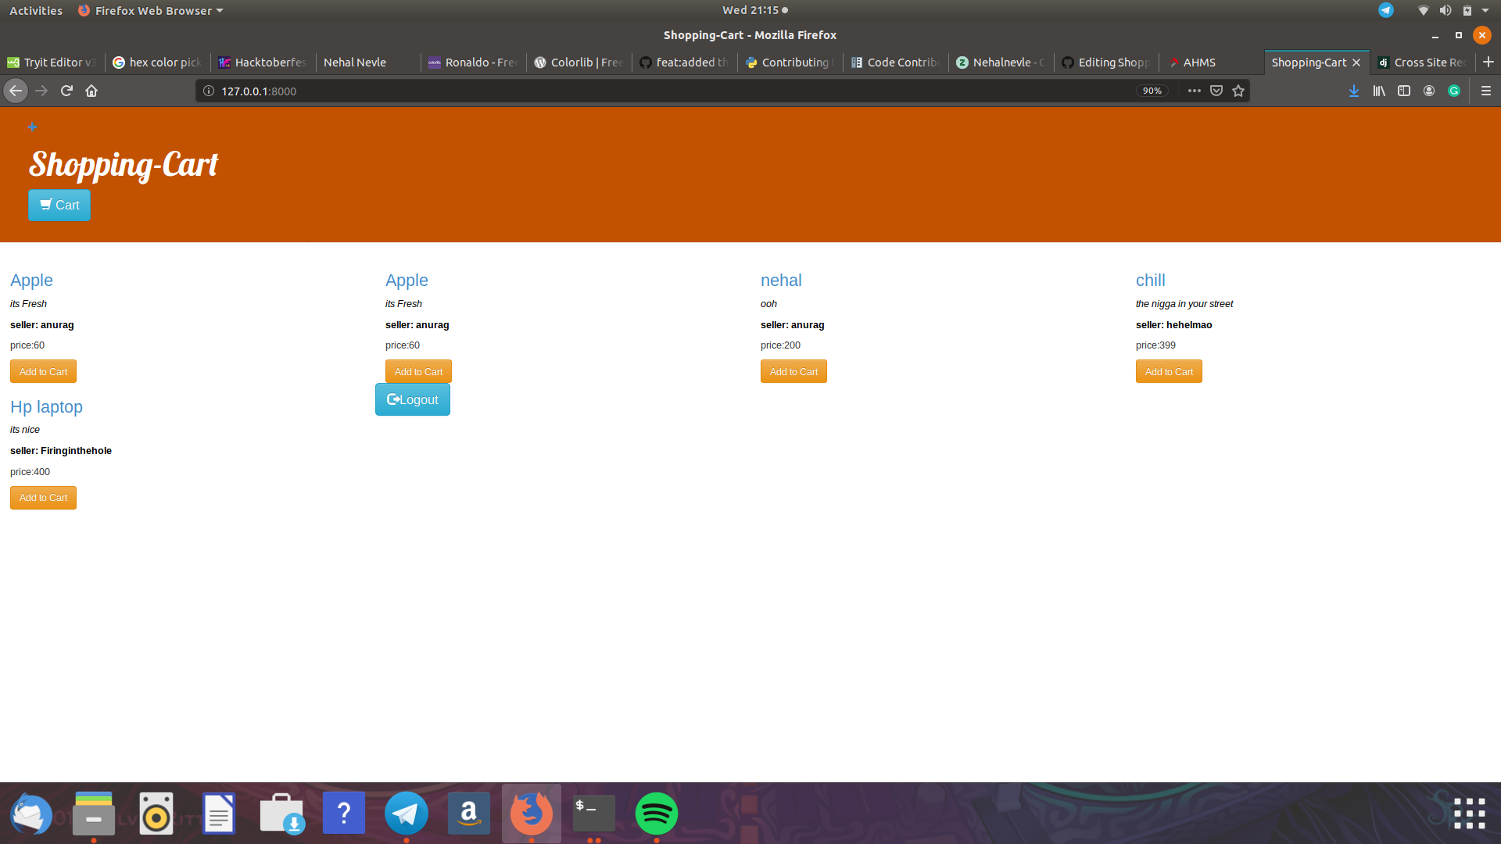This screenshot has height=844, width=1501.
Task: Switch to Hacktoberfest tab
Action: coord(262,63)
